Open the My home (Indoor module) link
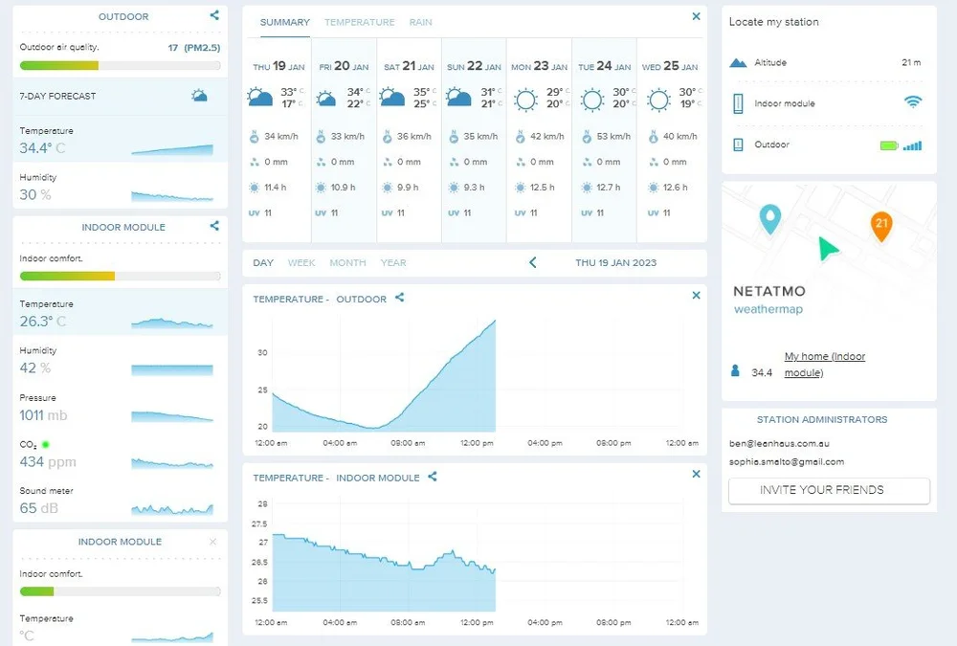Image resolution: width=957 pixels, height=646 pixels. [x=825, y=365]
